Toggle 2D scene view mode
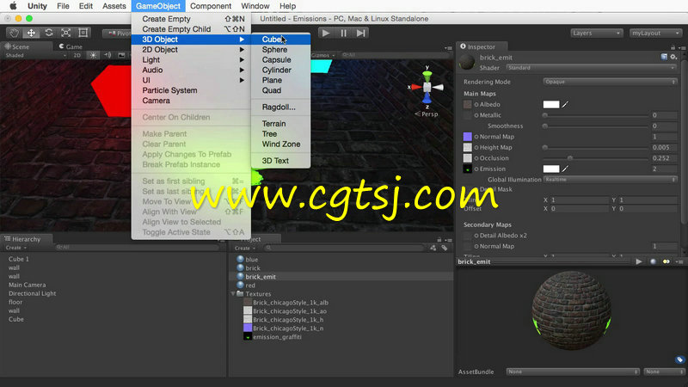This screenshot has height=387, width=688. (x=77, y=55)
